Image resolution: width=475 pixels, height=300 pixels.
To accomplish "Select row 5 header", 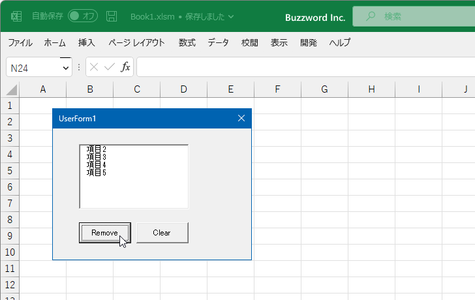I will coord(10,171).
